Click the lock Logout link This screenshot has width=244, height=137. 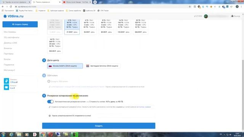236,16
